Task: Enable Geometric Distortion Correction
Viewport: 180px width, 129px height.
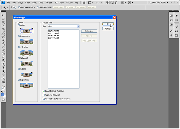Action: (43, 99)
